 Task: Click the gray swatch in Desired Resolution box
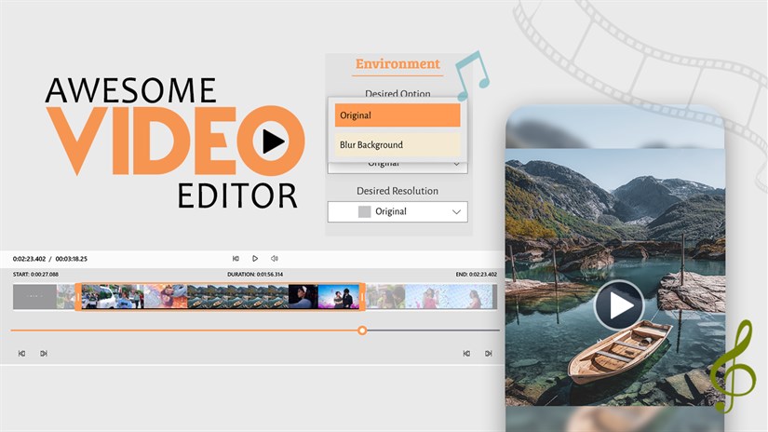coord(365,211)
